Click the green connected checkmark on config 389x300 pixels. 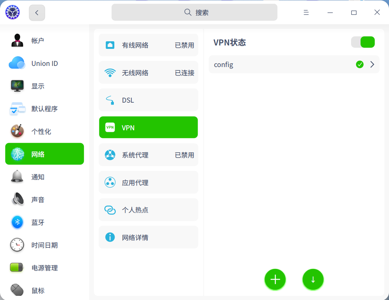pos(360,64)
